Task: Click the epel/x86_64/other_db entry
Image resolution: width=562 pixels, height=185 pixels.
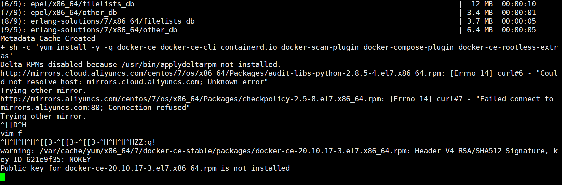Action: 74,13
